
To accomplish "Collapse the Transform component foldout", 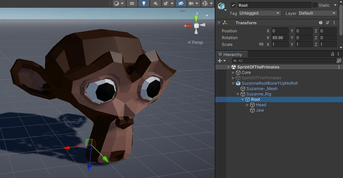I will pyautogui.click(x=219, y=23).
